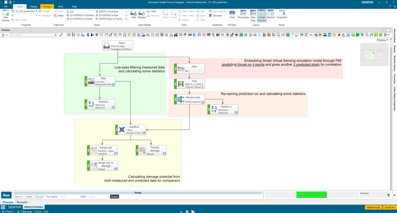Open the Walkthrough button
Image resolution: width=397 pixels, height=213 pixels.
[373, 208]
